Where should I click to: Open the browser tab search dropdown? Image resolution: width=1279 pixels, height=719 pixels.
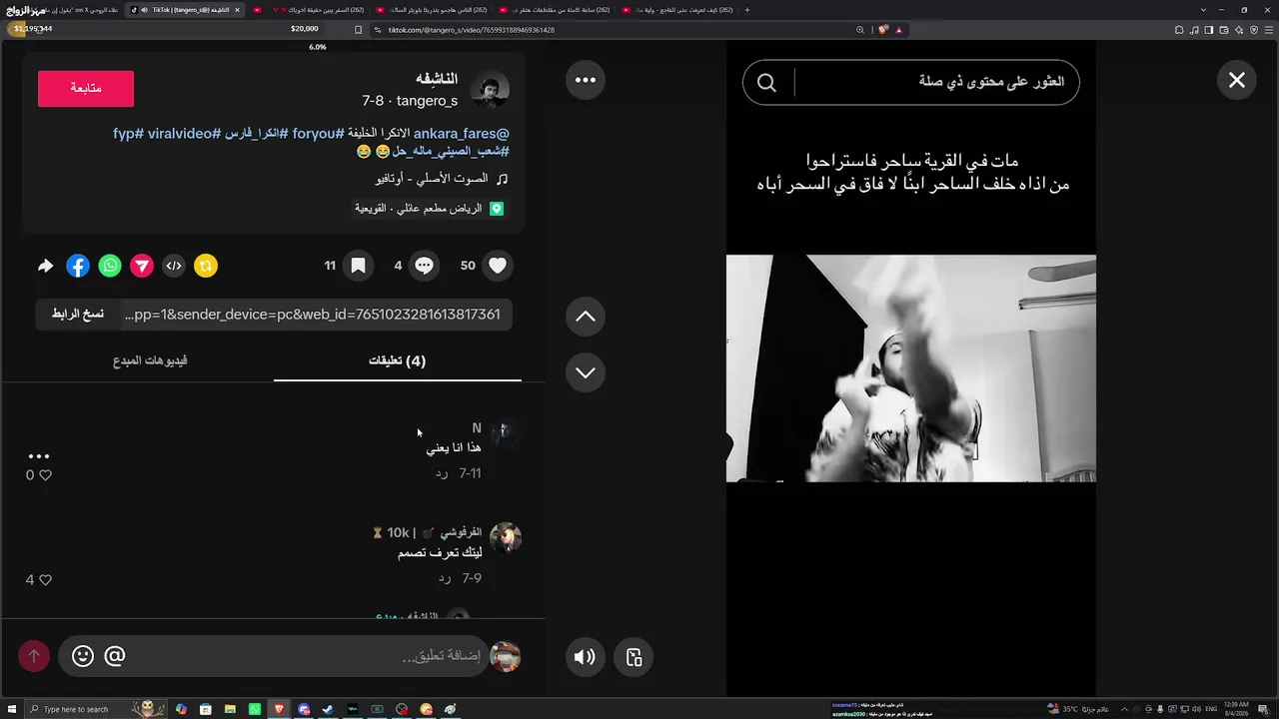point(1203,10)
